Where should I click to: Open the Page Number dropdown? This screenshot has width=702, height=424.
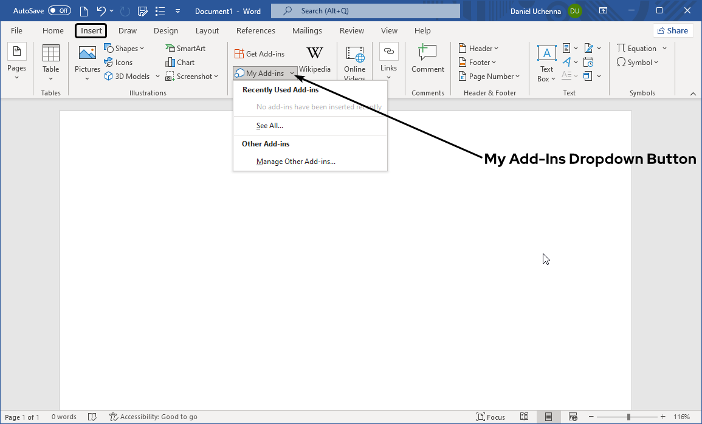coord(489,76)
